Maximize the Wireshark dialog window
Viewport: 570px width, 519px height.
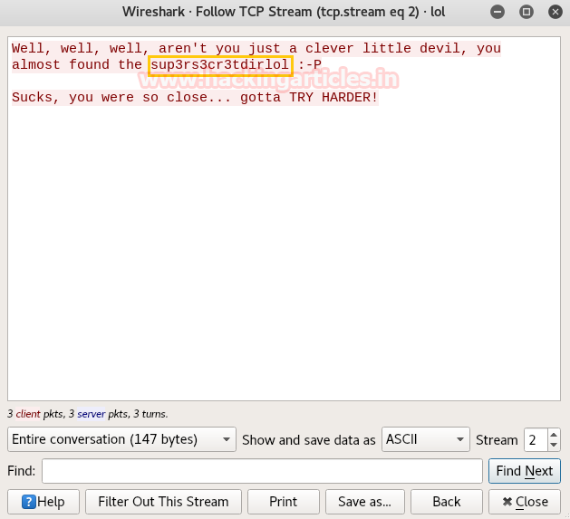point(526,12)
